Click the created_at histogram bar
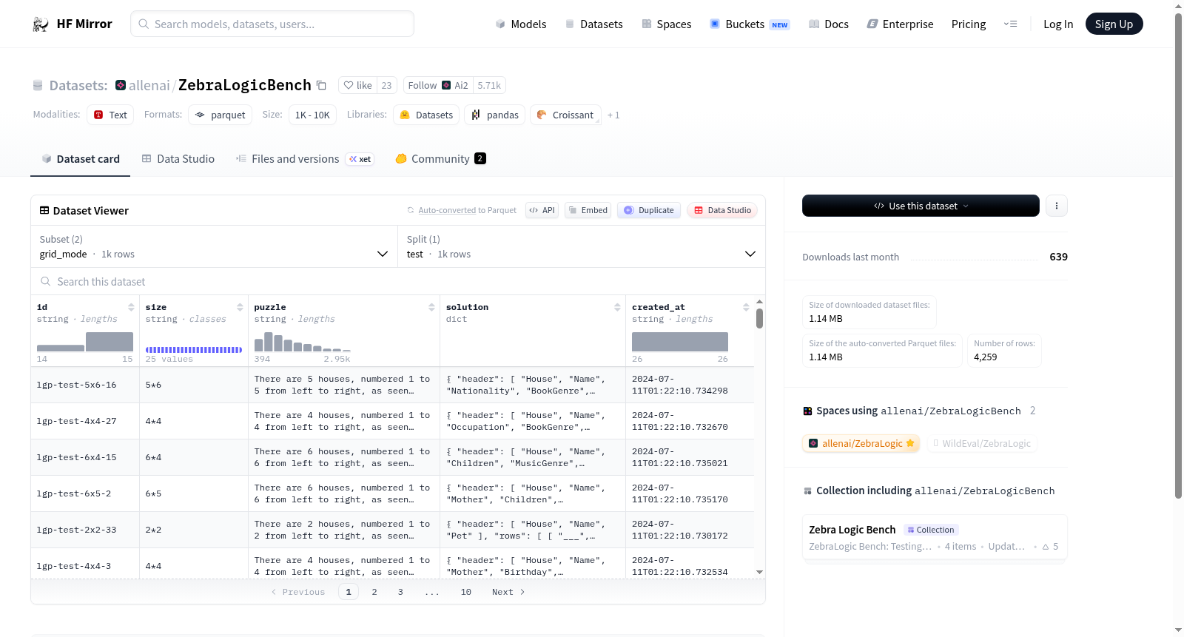This screenshot has width=1184, height=637. pos(680,342)
